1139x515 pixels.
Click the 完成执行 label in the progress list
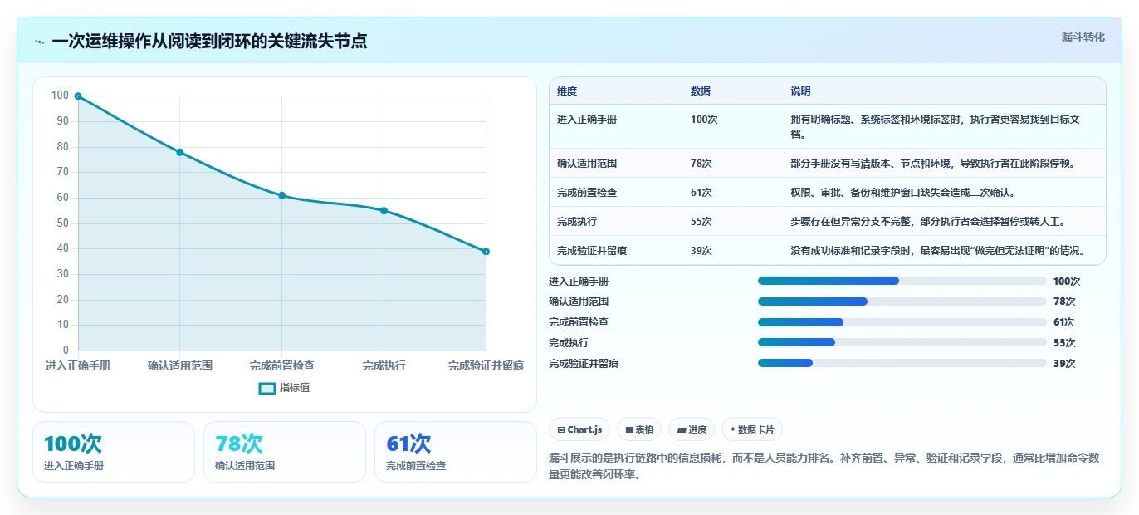569,343
